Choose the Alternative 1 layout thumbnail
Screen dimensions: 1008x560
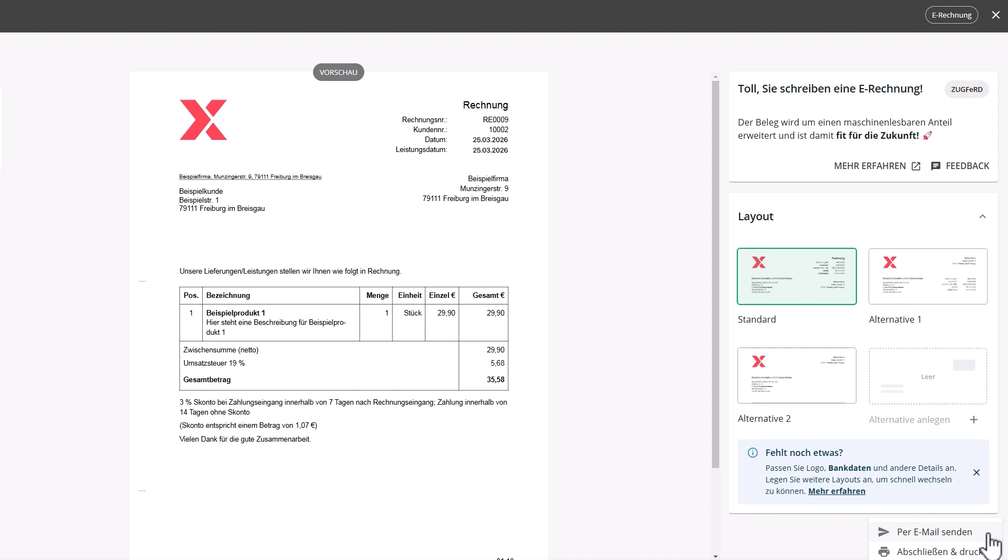928,276
